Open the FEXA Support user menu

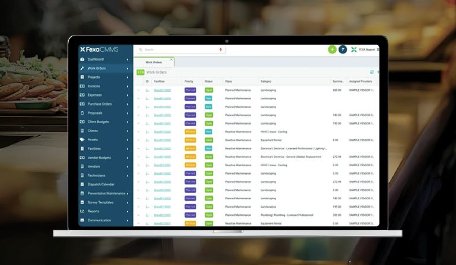tap(366, 49)
